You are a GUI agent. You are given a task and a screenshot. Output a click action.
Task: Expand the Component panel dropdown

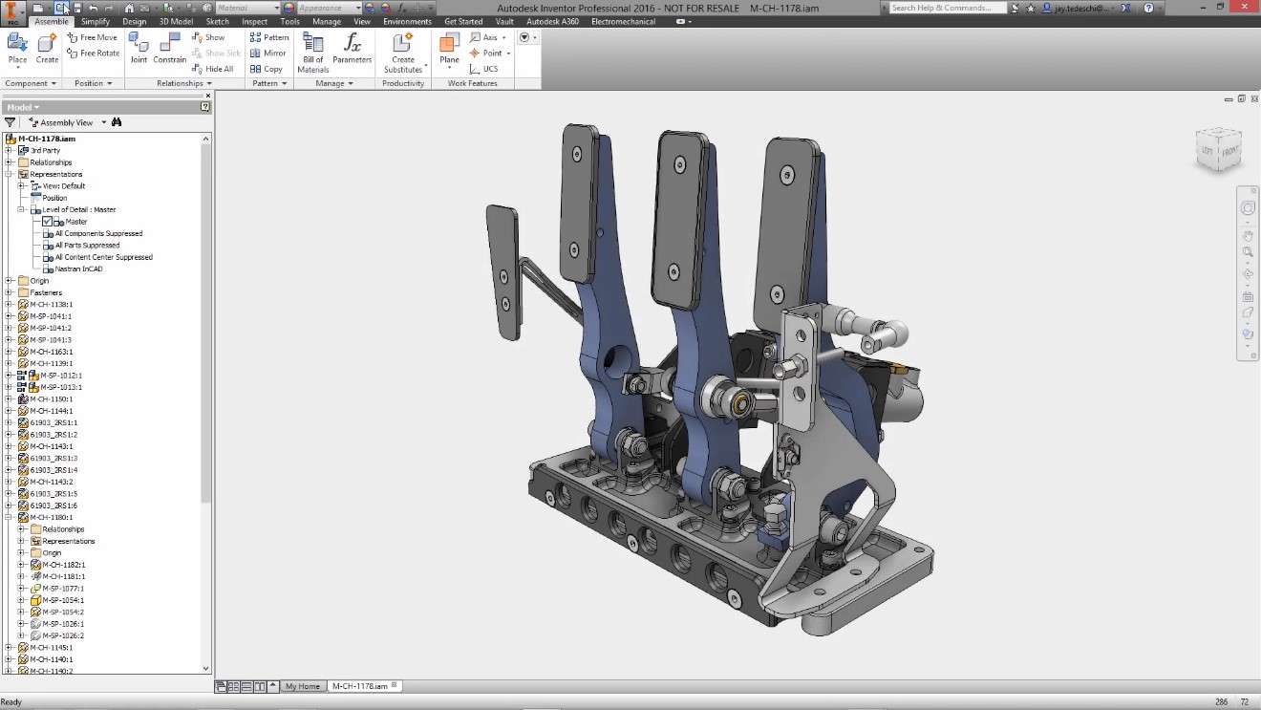[x=32, y=83]
